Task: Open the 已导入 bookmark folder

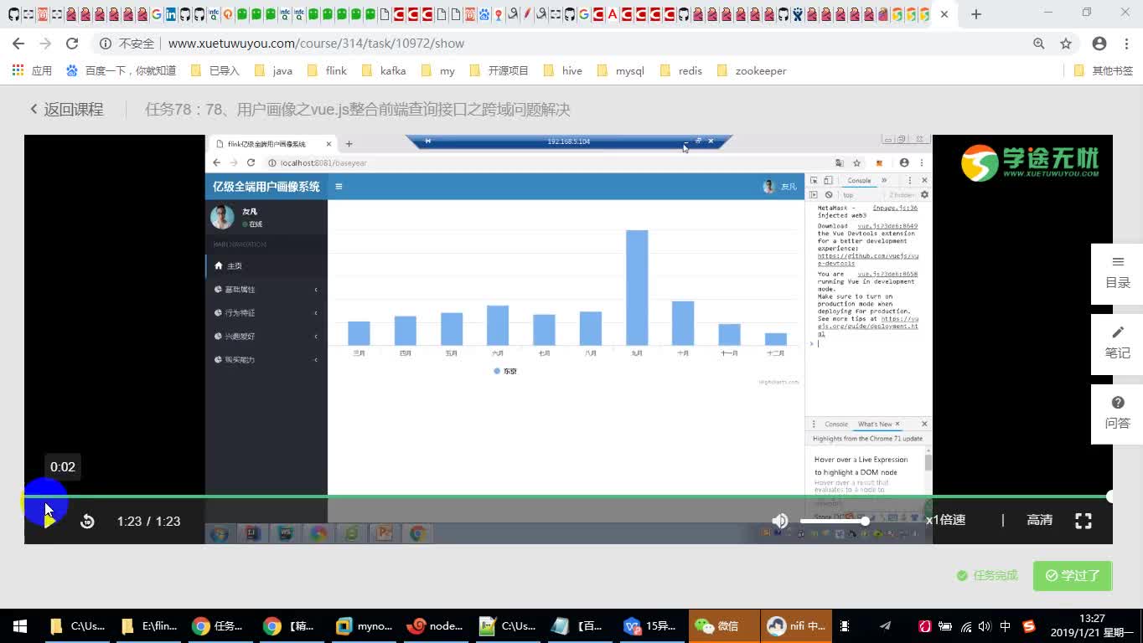Action: click(215, 70)
